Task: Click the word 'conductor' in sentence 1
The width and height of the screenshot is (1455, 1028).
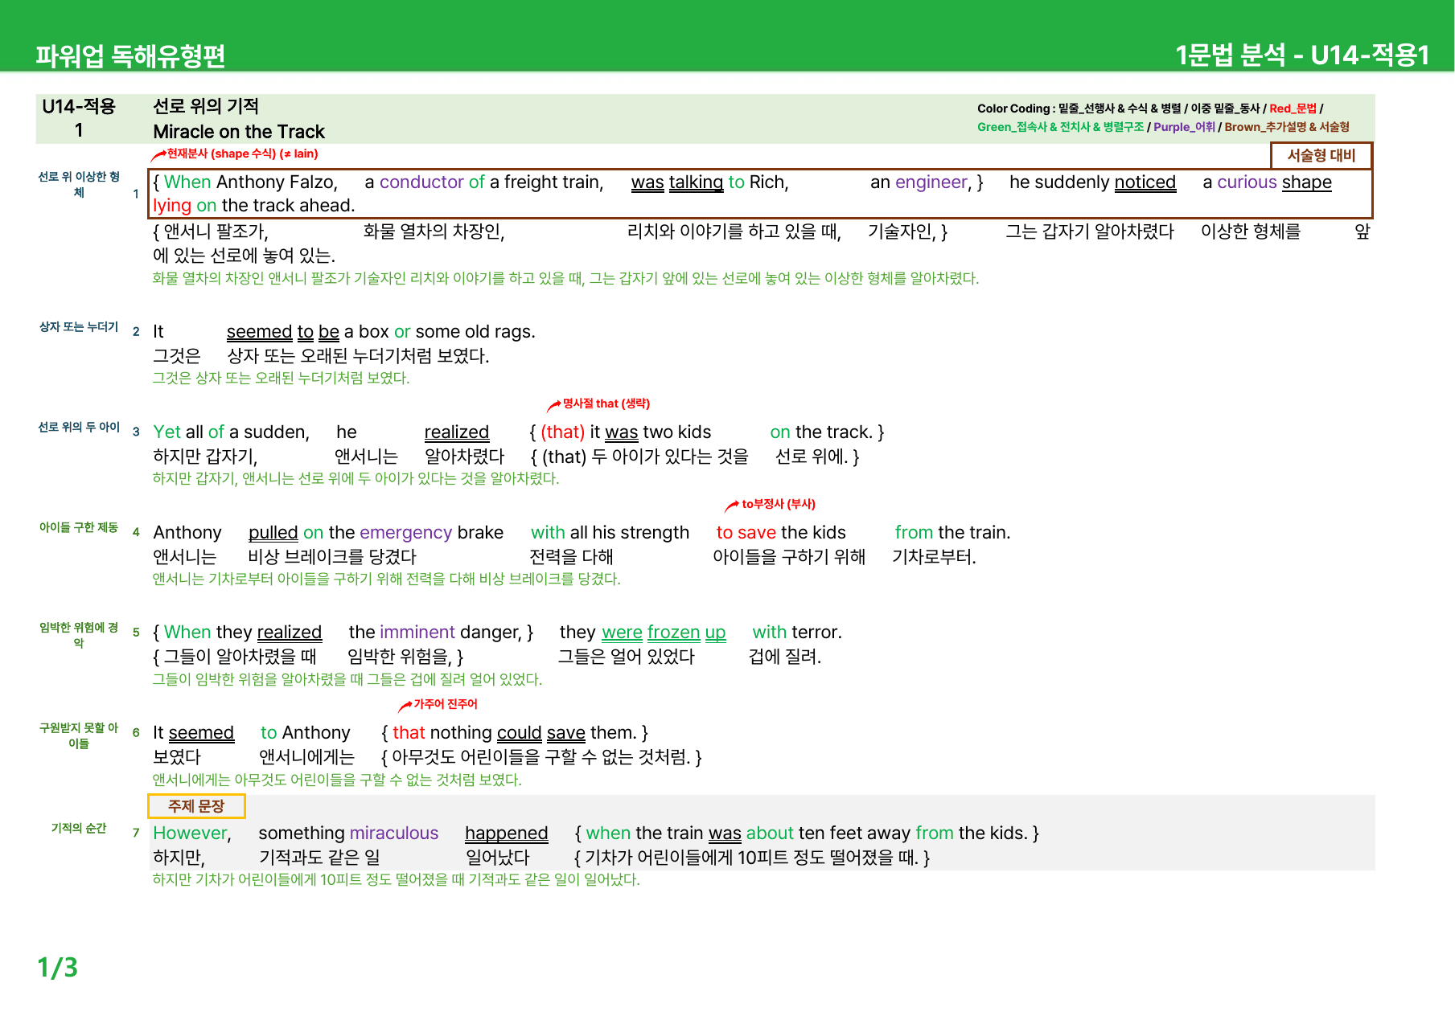Action: 421,182
